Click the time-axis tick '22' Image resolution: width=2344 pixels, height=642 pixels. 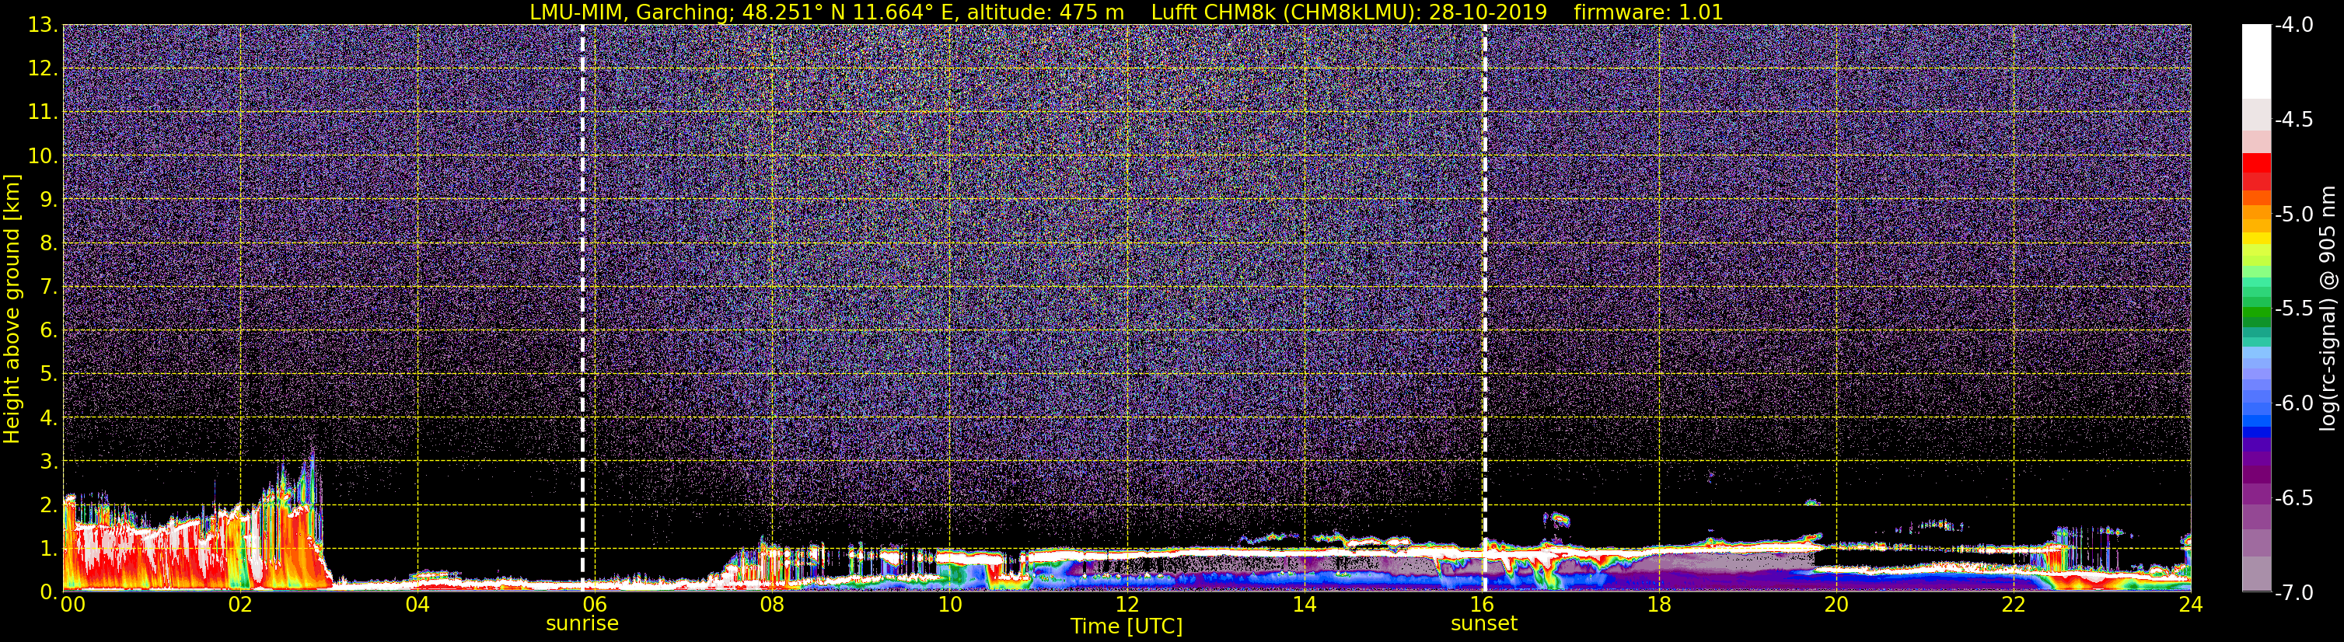(x=2014, y=605)
